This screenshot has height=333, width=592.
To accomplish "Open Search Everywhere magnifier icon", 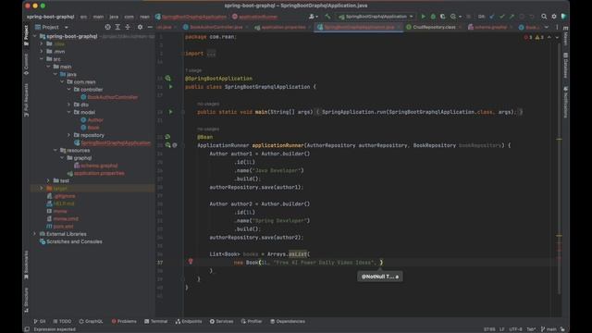I will (x=544, y=17).
